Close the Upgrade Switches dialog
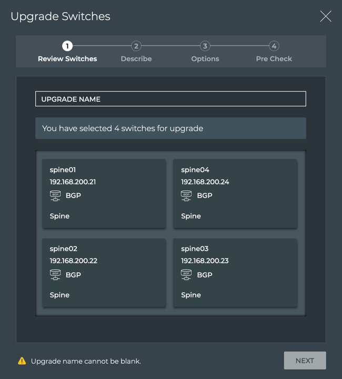 [326, 16]
